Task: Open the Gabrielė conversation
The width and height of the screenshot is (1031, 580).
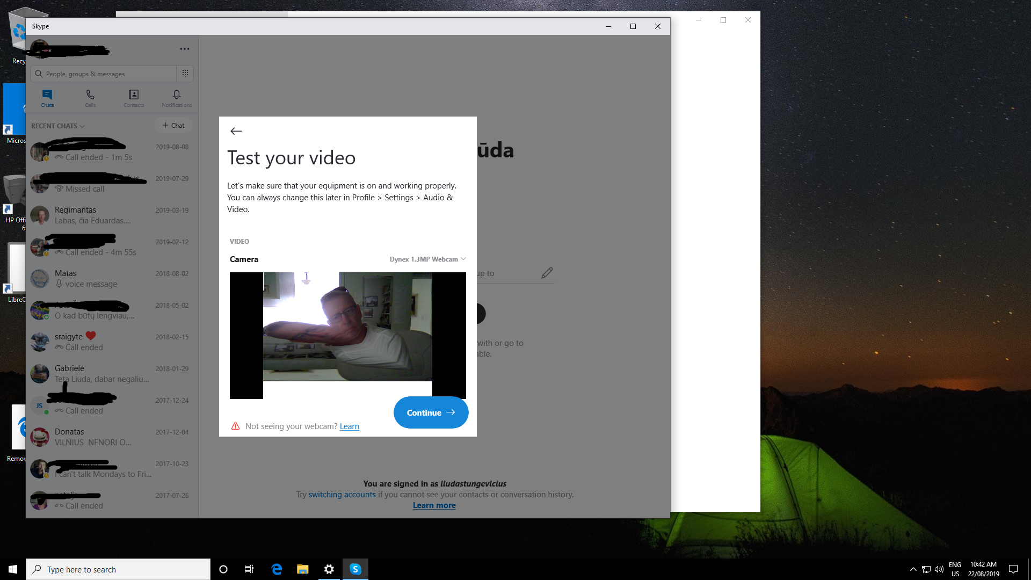Action: tap(112, 374)
